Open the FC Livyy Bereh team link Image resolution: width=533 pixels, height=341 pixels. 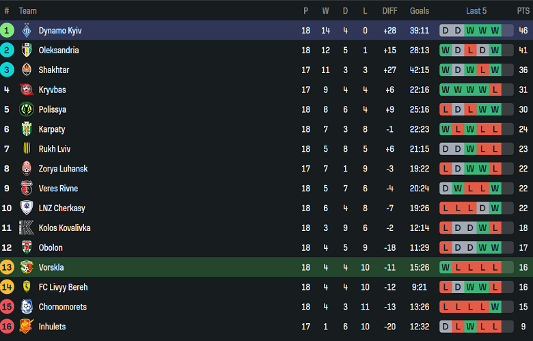point(63,287)
